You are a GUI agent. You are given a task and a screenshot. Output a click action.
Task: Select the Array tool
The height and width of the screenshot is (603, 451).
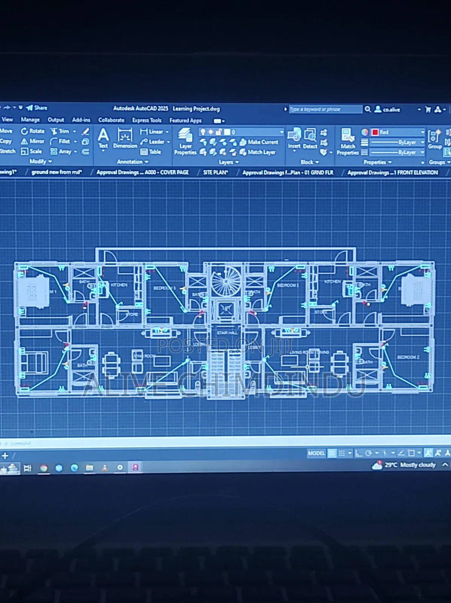tap(61, 152)
